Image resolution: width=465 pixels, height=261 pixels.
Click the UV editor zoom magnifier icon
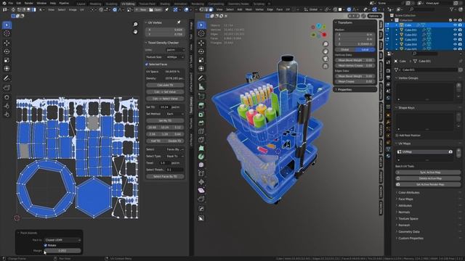click(x=136, y=25)
